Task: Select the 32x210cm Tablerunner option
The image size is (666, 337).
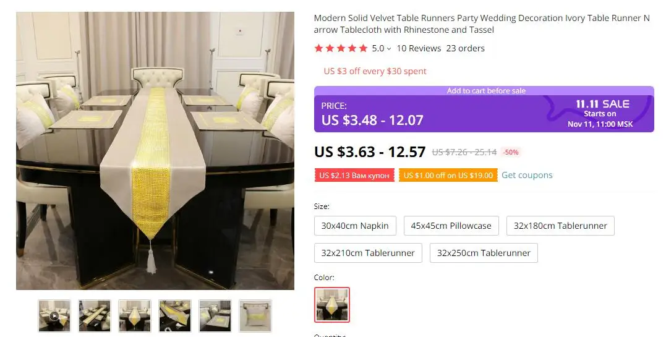Action: click(x=368, y=253)
